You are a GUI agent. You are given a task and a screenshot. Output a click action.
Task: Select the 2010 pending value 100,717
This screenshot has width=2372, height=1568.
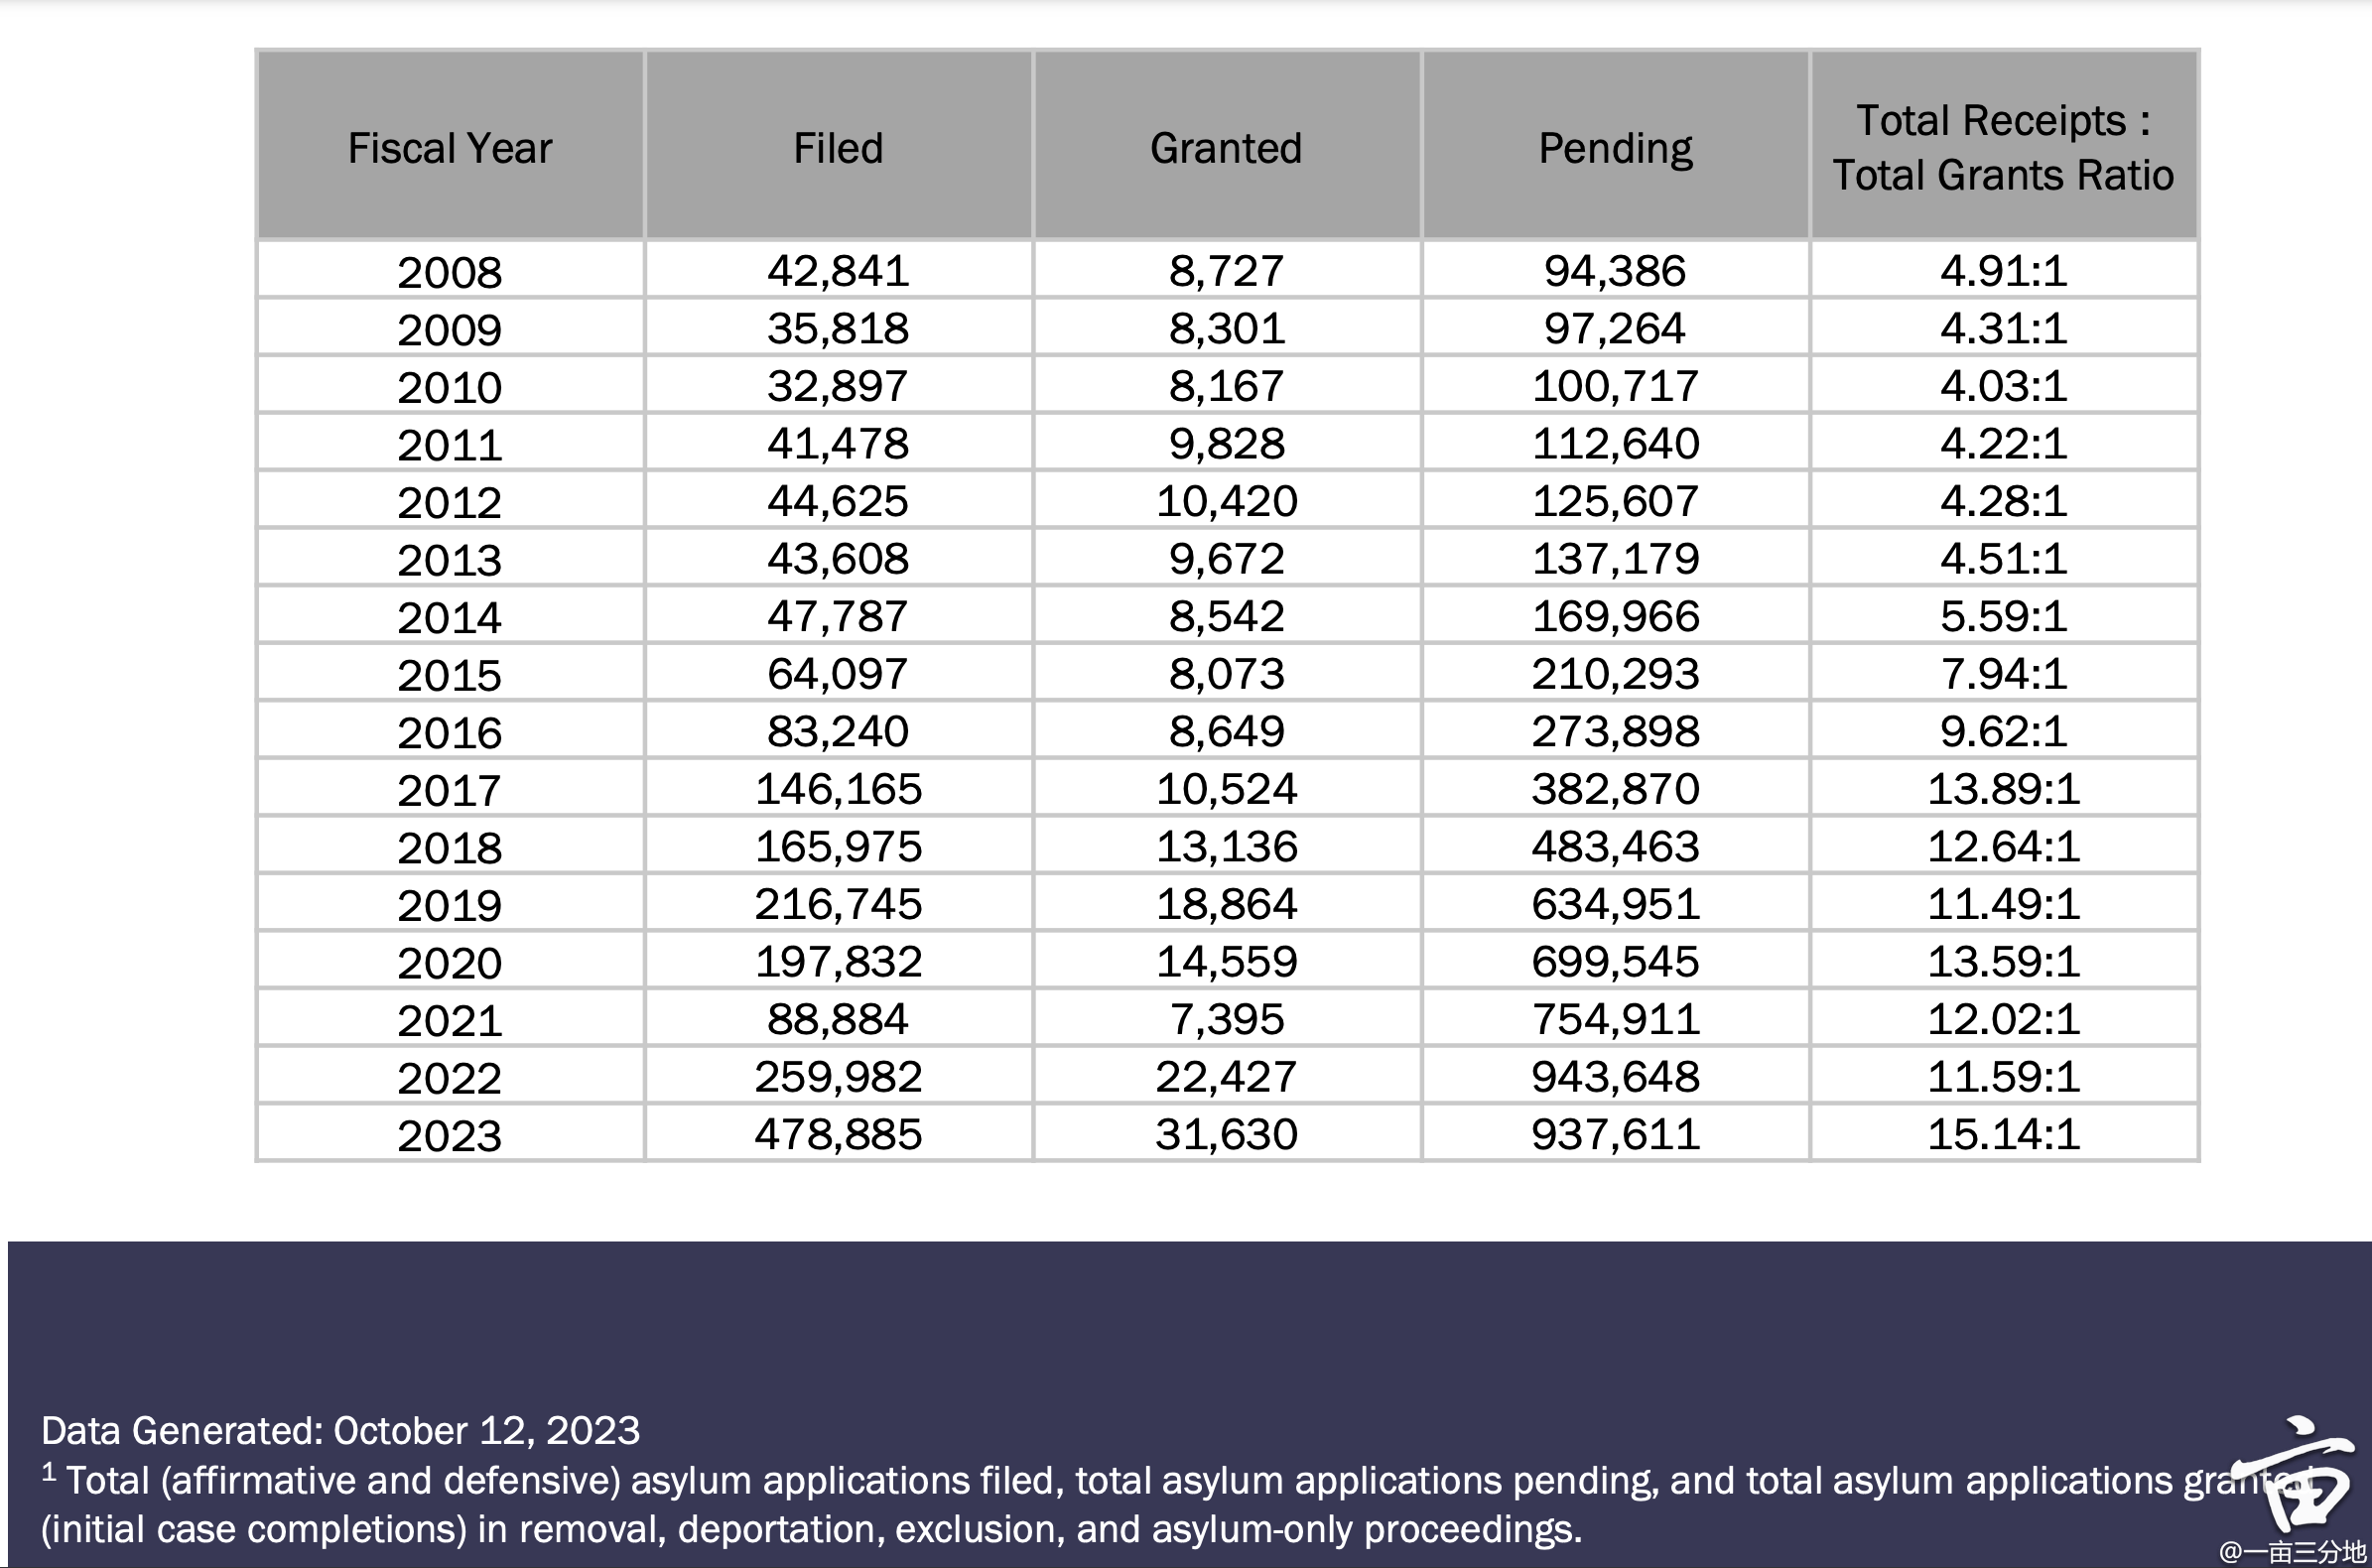point(1615,385)
